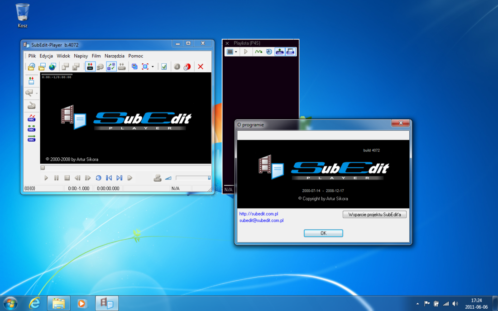Image resolution: width=498 pixels, height=311 pixels.
Task: Click the 0:00:-1.000 status bar time
Action: click(79, 188)
